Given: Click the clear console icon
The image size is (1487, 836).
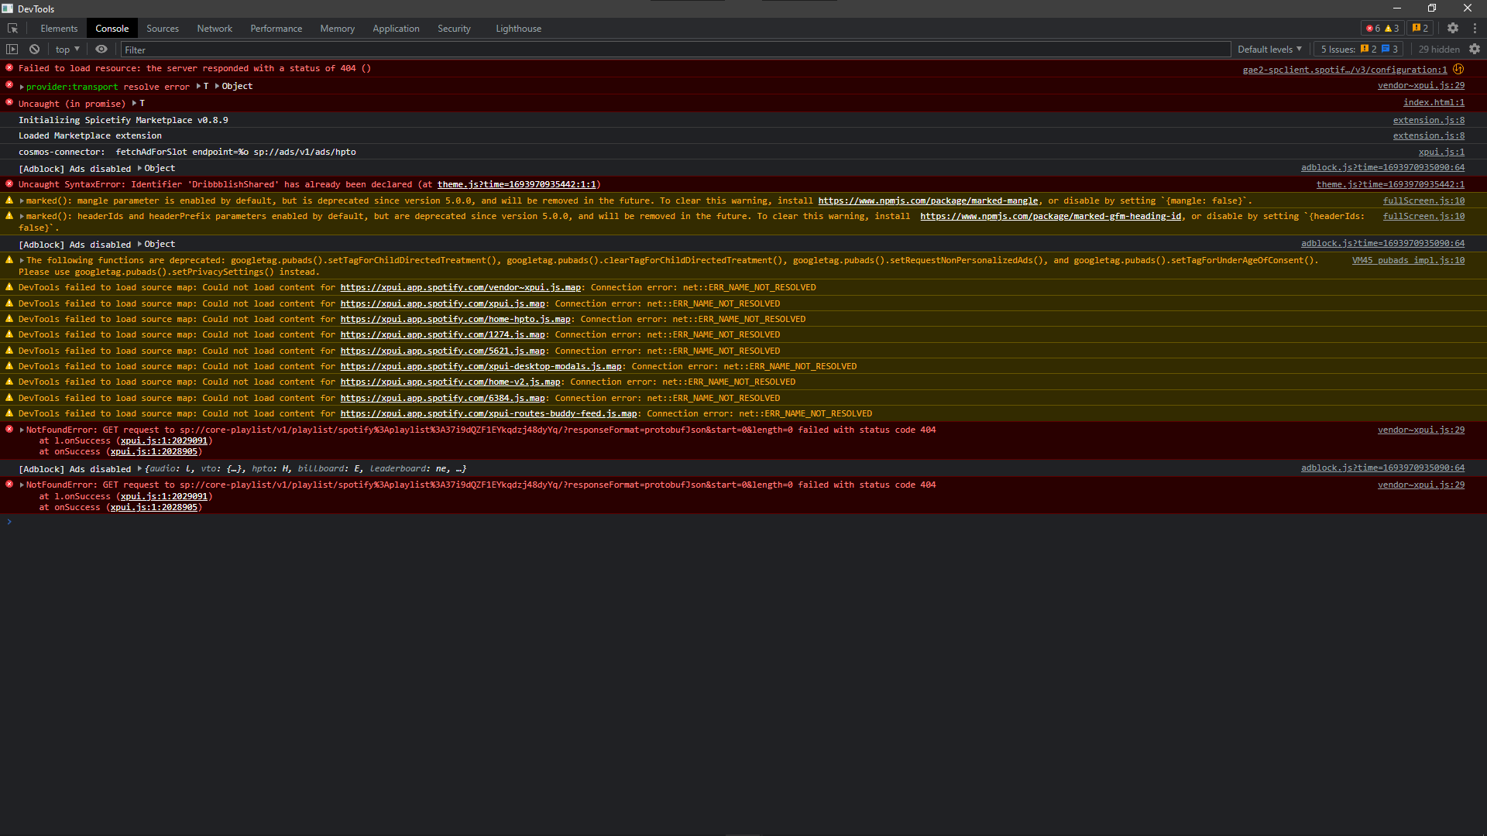Looking at the screenshot, I should click(34, 50).
